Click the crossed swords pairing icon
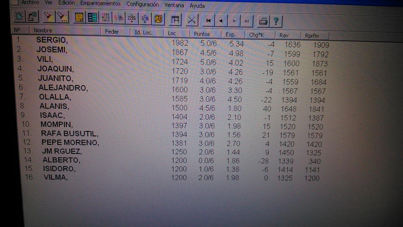 tap(118, 18)
